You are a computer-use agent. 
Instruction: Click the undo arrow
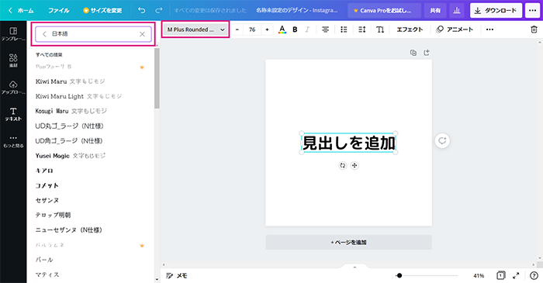(142, 10)
